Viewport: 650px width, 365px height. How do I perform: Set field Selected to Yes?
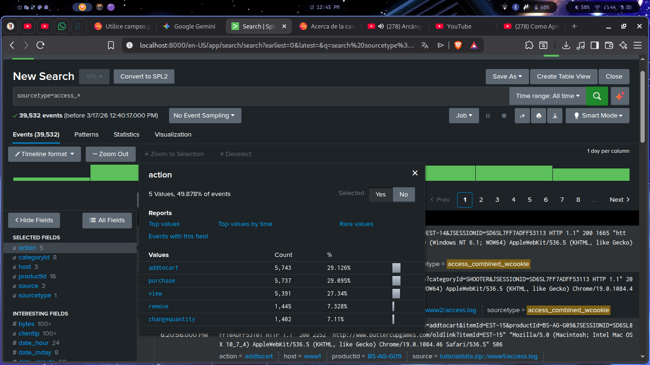click(380, 194)
